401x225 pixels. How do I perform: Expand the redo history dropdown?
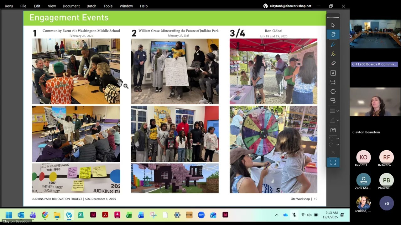338,145
